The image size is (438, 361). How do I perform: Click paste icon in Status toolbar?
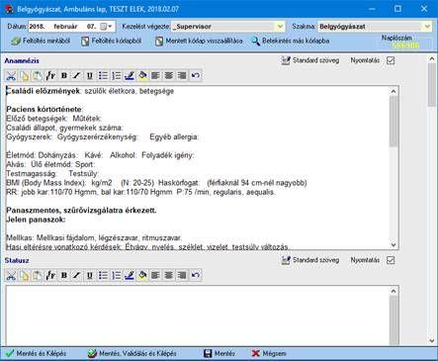click(x=38, y=275)
